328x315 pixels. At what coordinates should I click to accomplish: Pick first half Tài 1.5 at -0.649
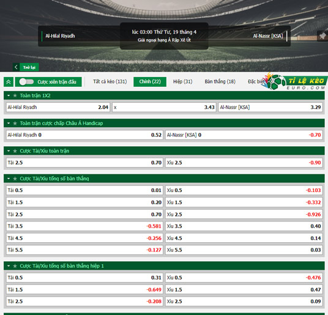[84, 289]
